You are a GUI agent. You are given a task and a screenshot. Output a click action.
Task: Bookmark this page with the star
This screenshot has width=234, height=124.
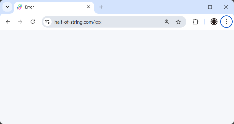pyautogui.click(x=178, y=22)
